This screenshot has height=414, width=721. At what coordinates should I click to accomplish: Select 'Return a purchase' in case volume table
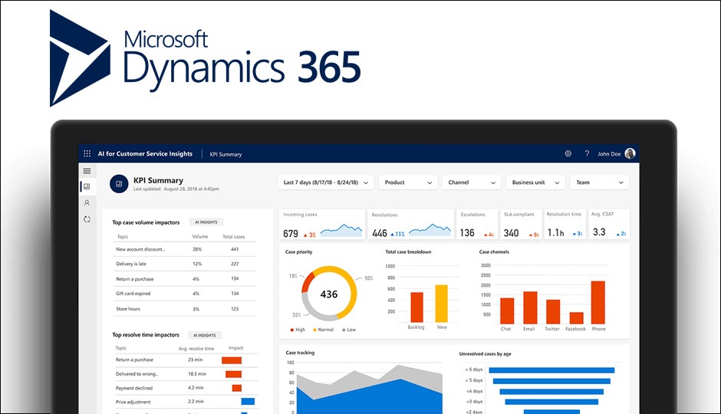(184, 278)
